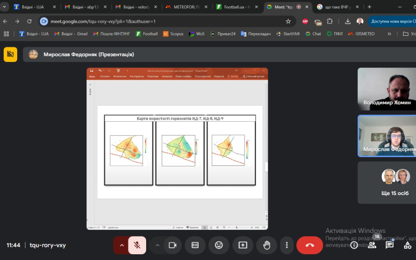Screen dimensions: 416x260
Task: Open 'Вхідні - I.UA' bookmark
Action: tap(34, 34)
